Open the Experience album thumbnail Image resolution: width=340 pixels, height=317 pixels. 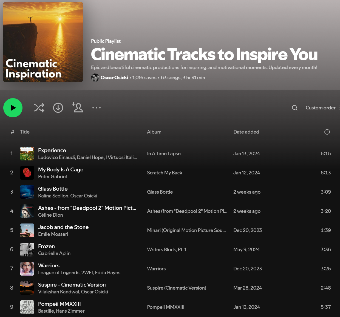[27, 154]
